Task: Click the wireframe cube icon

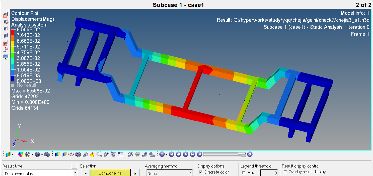Action: tap(28, 154)
